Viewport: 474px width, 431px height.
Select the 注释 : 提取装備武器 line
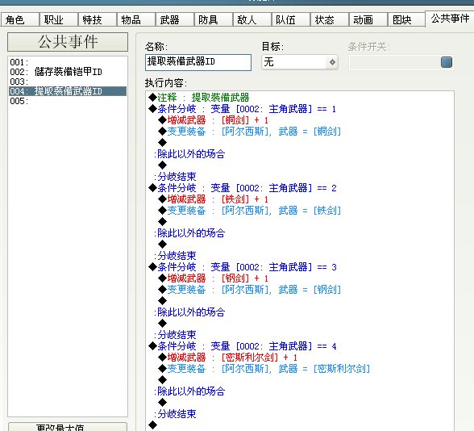pos(198,98)
